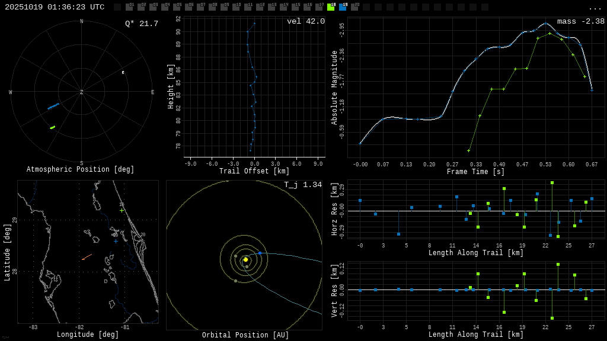
Task: Select green meteor track in sky plot
Action: click(53, 127)
